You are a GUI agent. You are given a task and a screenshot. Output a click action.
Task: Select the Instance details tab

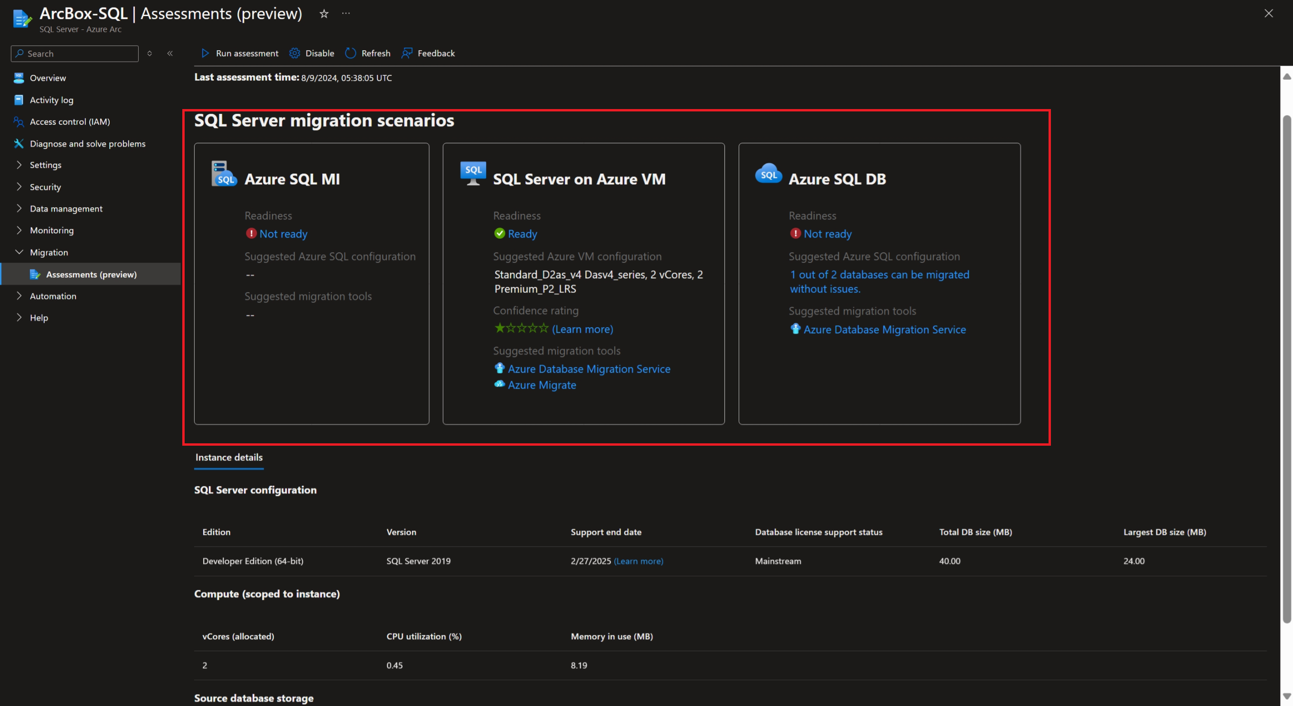(x=229, y=457)
